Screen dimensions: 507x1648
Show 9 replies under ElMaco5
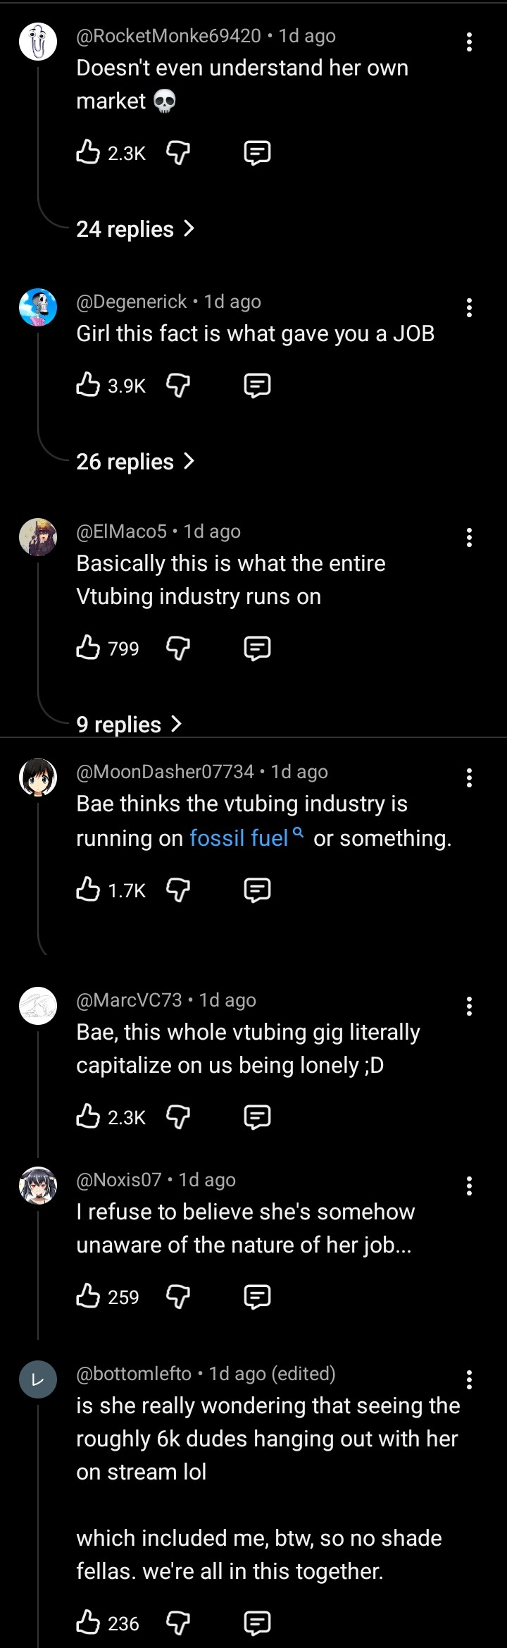pyautogui.click(x=129, y=725)
